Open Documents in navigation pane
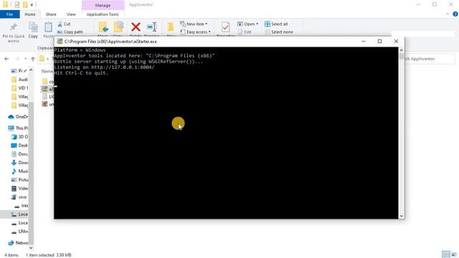This screenshot has width=459, height=258. point(19,154)
